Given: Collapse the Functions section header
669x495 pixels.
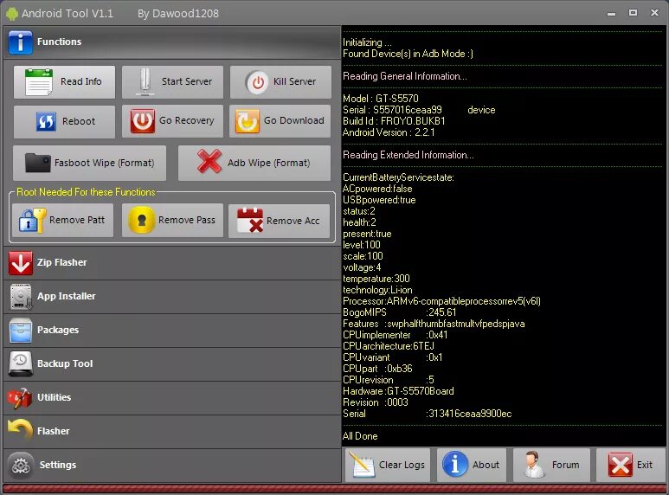Looking at the screenshot, I should point(172,42).
